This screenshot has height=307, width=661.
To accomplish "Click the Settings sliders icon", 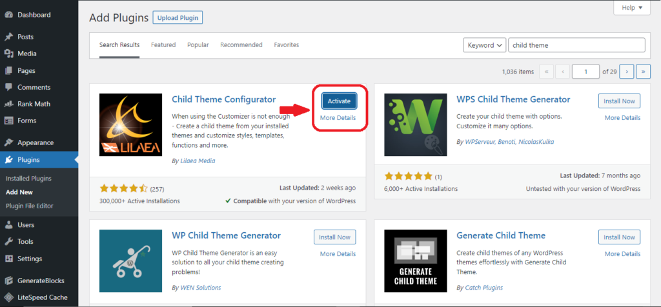I will pyautogui.click(x=8, y=259).
